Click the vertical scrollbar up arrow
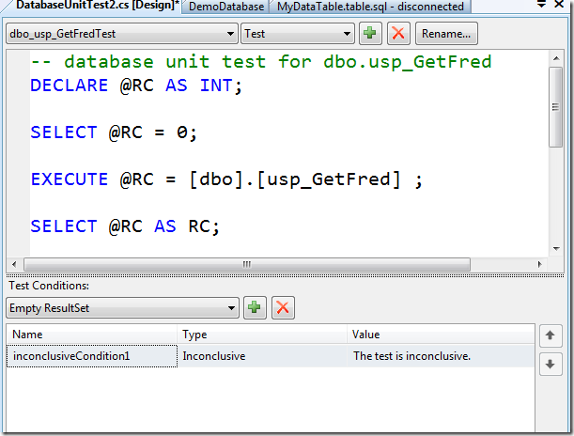The width and height of the screenshot is (574, 436). pos(556,58)
